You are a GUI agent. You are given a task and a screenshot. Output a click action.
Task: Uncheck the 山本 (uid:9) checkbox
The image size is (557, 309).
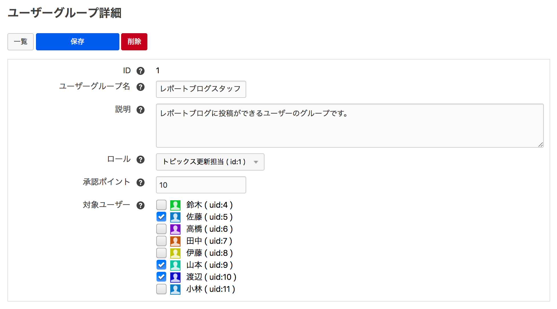click(161, 265)
